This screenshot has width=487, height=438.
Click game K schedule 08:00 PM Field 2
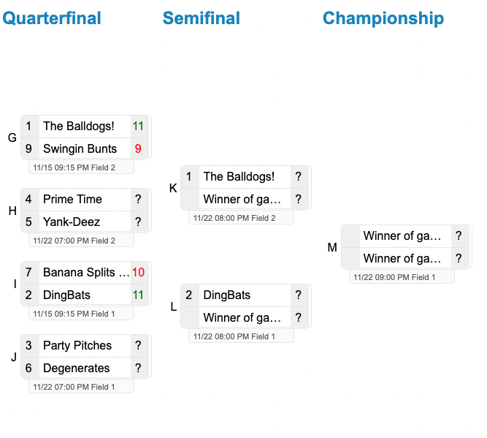(x=241, y=218)
